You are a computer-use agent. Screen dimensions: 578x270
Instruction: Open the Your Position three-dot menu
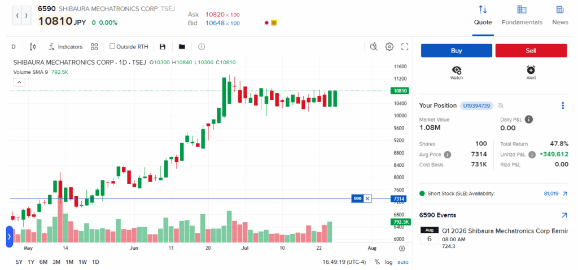pyautogui.click(x=563, y=106)
